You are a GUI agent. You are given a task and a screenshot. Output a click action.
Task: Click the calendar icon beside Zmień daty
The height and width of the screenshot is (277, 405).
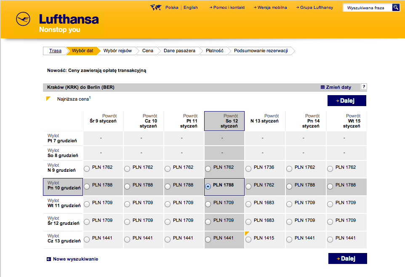coord(322,87)
